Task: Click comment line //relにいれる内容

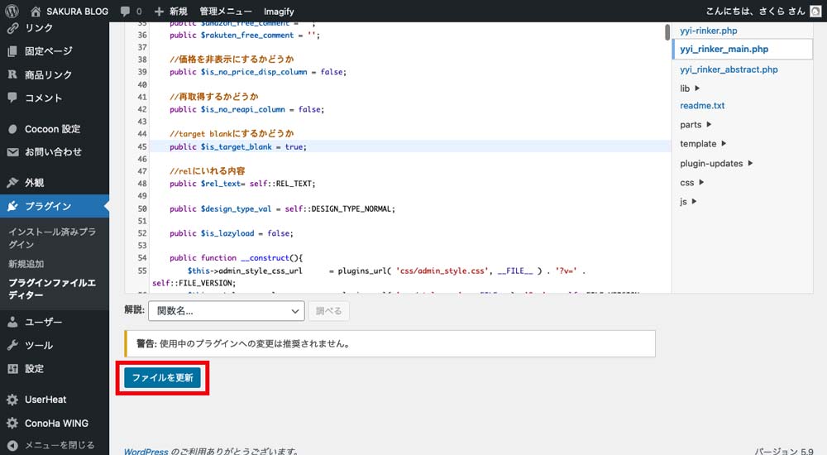Action: click(208, 171)
